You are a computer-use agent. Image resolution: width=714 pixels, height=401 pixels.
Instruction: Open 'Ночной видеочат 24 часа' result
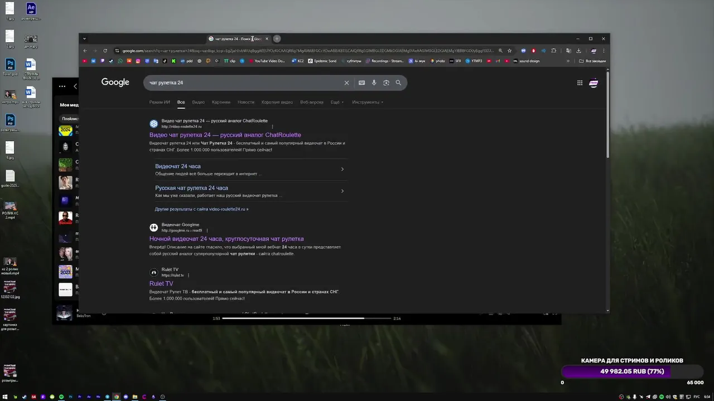click(226, 239)
